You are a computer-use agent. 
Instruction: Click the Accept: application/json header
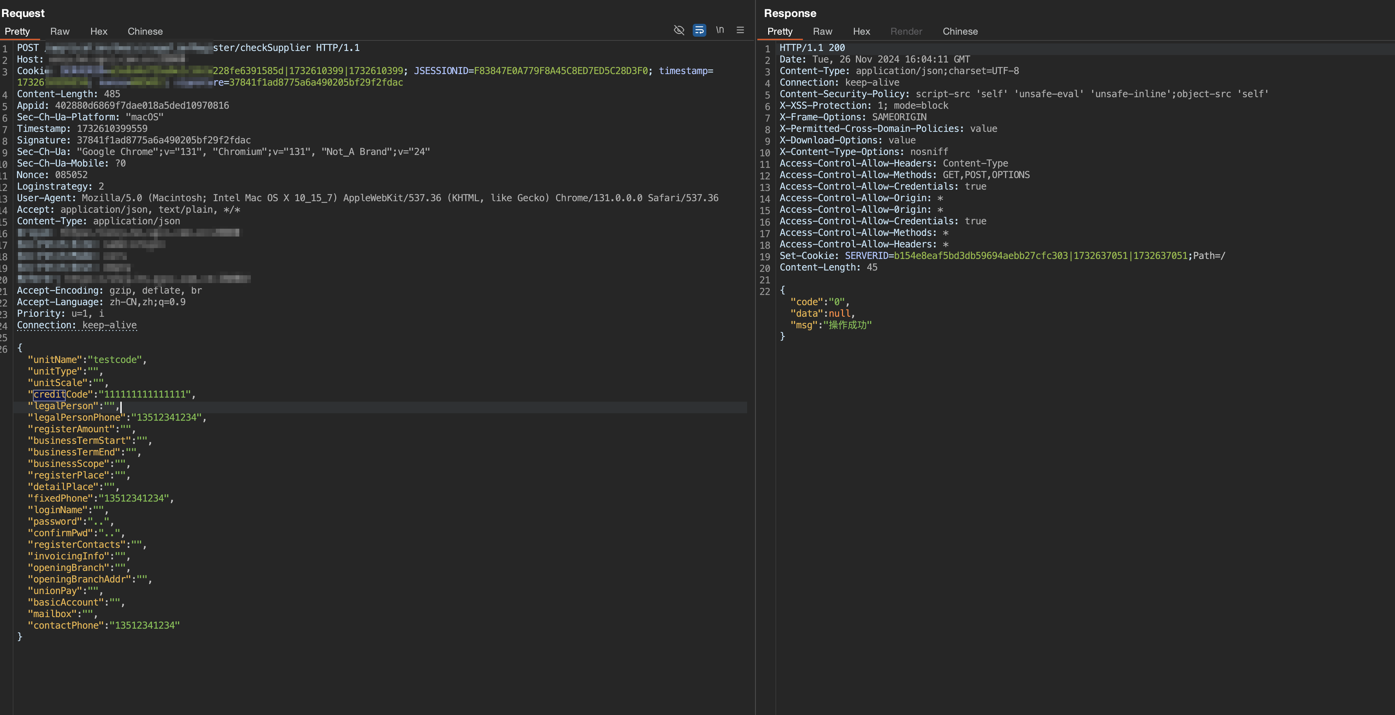tap(129, 209)
